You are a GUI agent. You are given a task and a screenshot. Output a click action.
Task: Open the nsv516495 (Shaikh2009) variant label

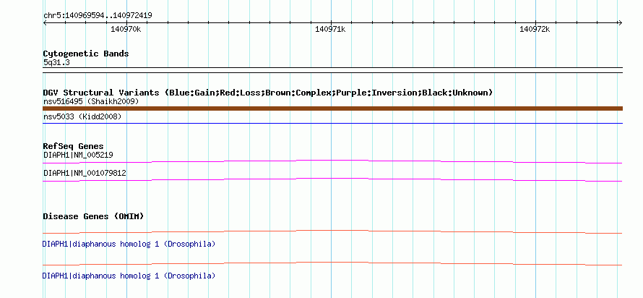point(91,101)
